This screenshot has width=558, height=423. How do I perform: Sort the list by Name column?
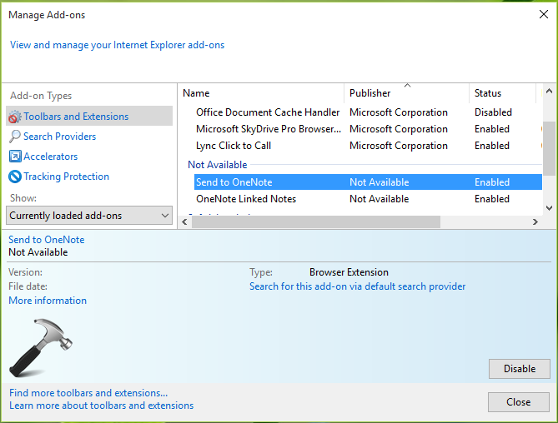point(263,93)
